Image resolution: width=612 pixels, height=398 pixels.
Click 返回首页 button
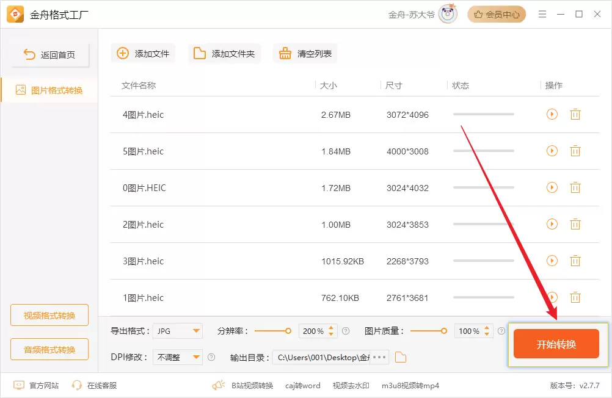[x=50, y=54]
